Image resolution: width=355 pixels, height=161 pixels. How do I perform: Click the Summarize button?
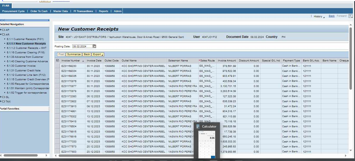(x=74, y=54)
